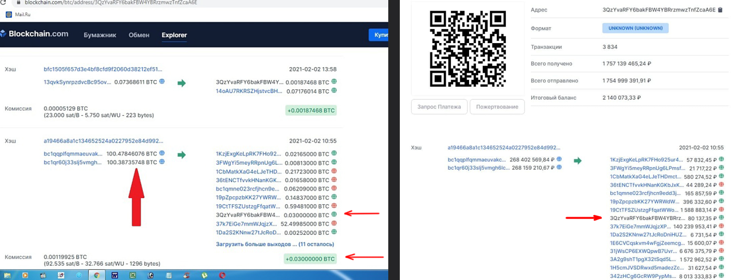Click the globe icon next to 100.38735748 BTC
The height and width of the screenshot is (280, 733).
click(x=162, y=162)
